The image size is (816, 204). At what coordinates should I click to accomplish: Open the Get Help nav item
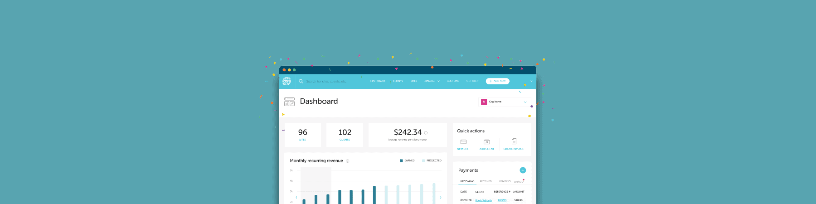[x=472, y=81]
